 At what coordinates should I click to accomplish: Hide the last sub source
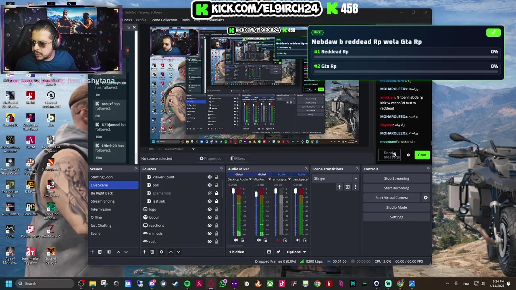tap(209, 201)
